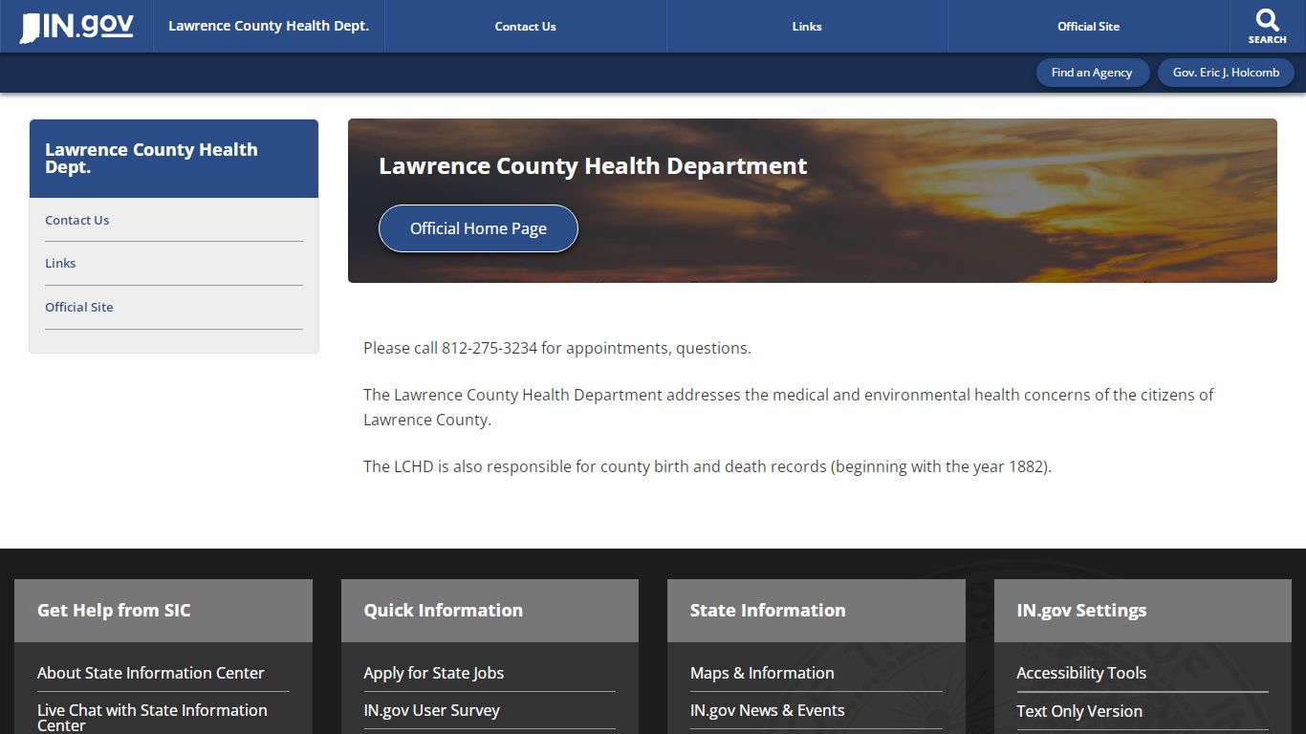Open About State Information Center
1306x734 pixels.
(150, 673)
